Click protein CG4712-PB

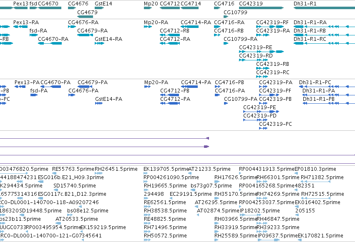(170, 95)
